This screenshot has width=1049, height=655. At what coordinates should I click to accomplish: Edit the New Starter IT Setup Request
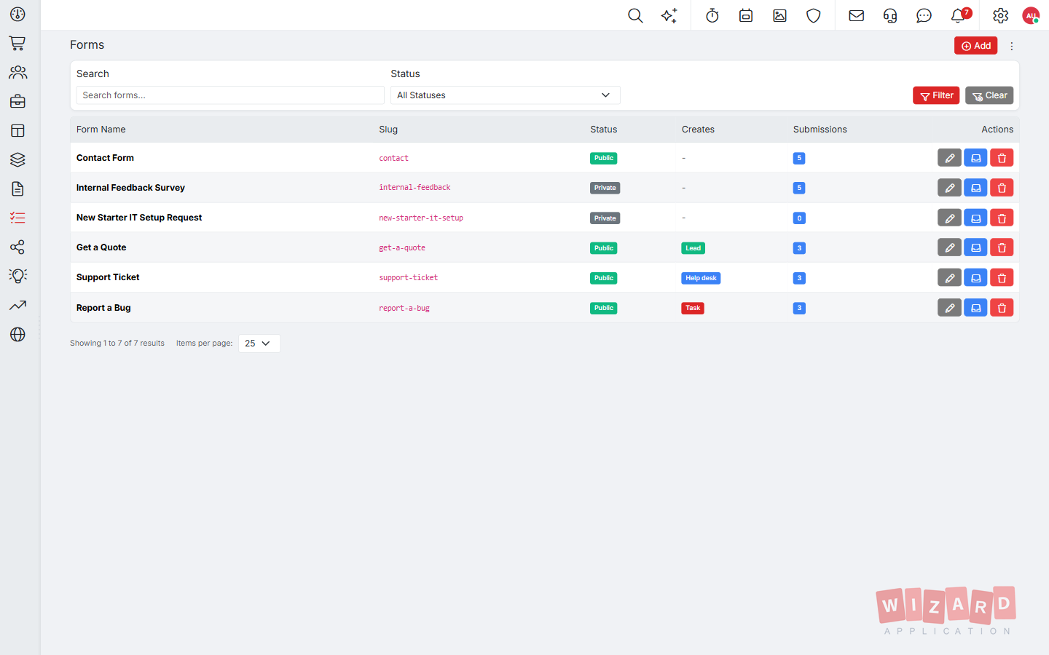coord(949,218)
